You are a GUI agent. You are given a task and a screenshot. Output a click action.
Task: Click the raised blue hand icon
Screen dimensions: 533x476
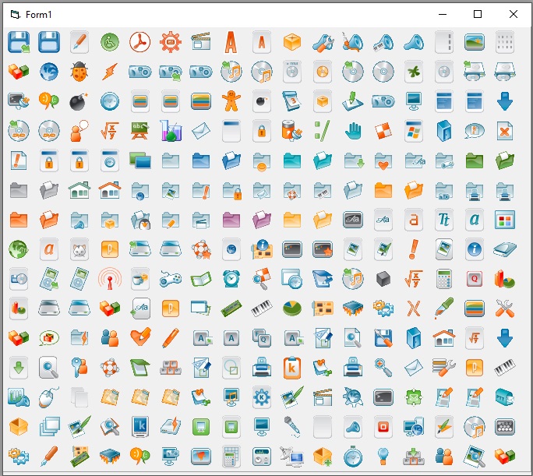[353, 131]
